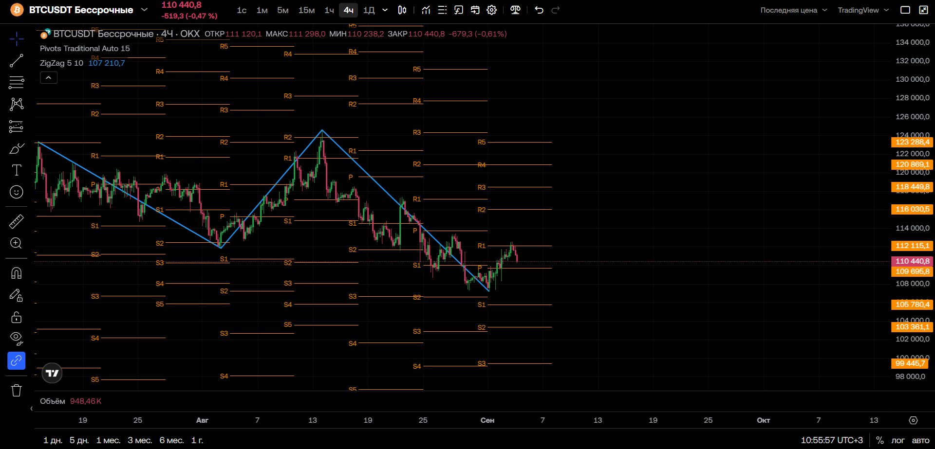Toggle the sync drawings link button
The image size is (935, 449).
point(17,361)
